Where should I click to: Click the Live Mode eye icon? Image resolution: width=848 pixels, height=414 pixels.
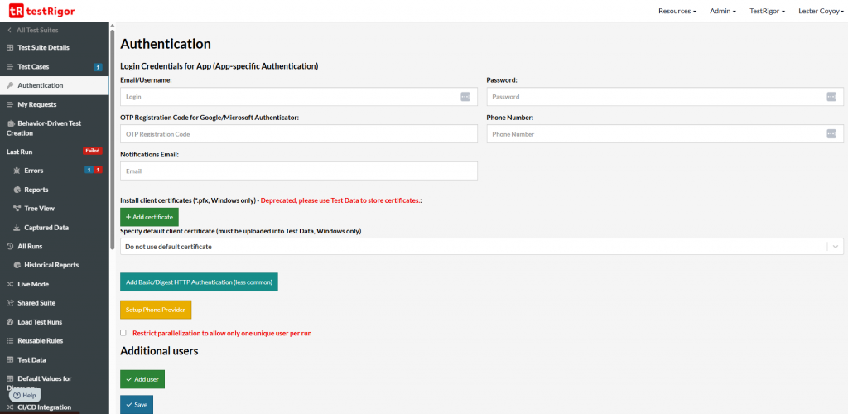click(10, 284)
